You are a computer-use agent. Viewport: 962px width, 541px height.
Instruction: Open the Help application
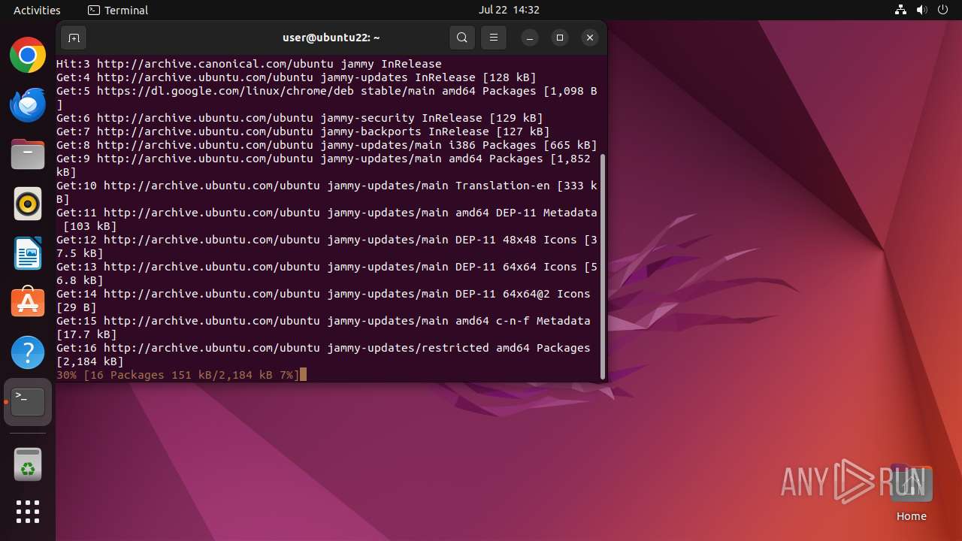28,352
